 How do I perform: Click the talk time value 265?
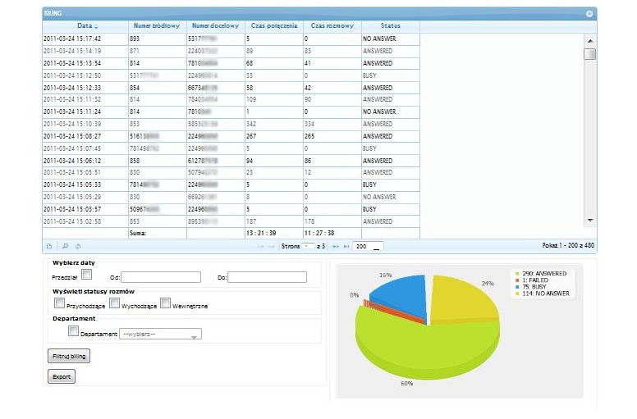[309, 136]
